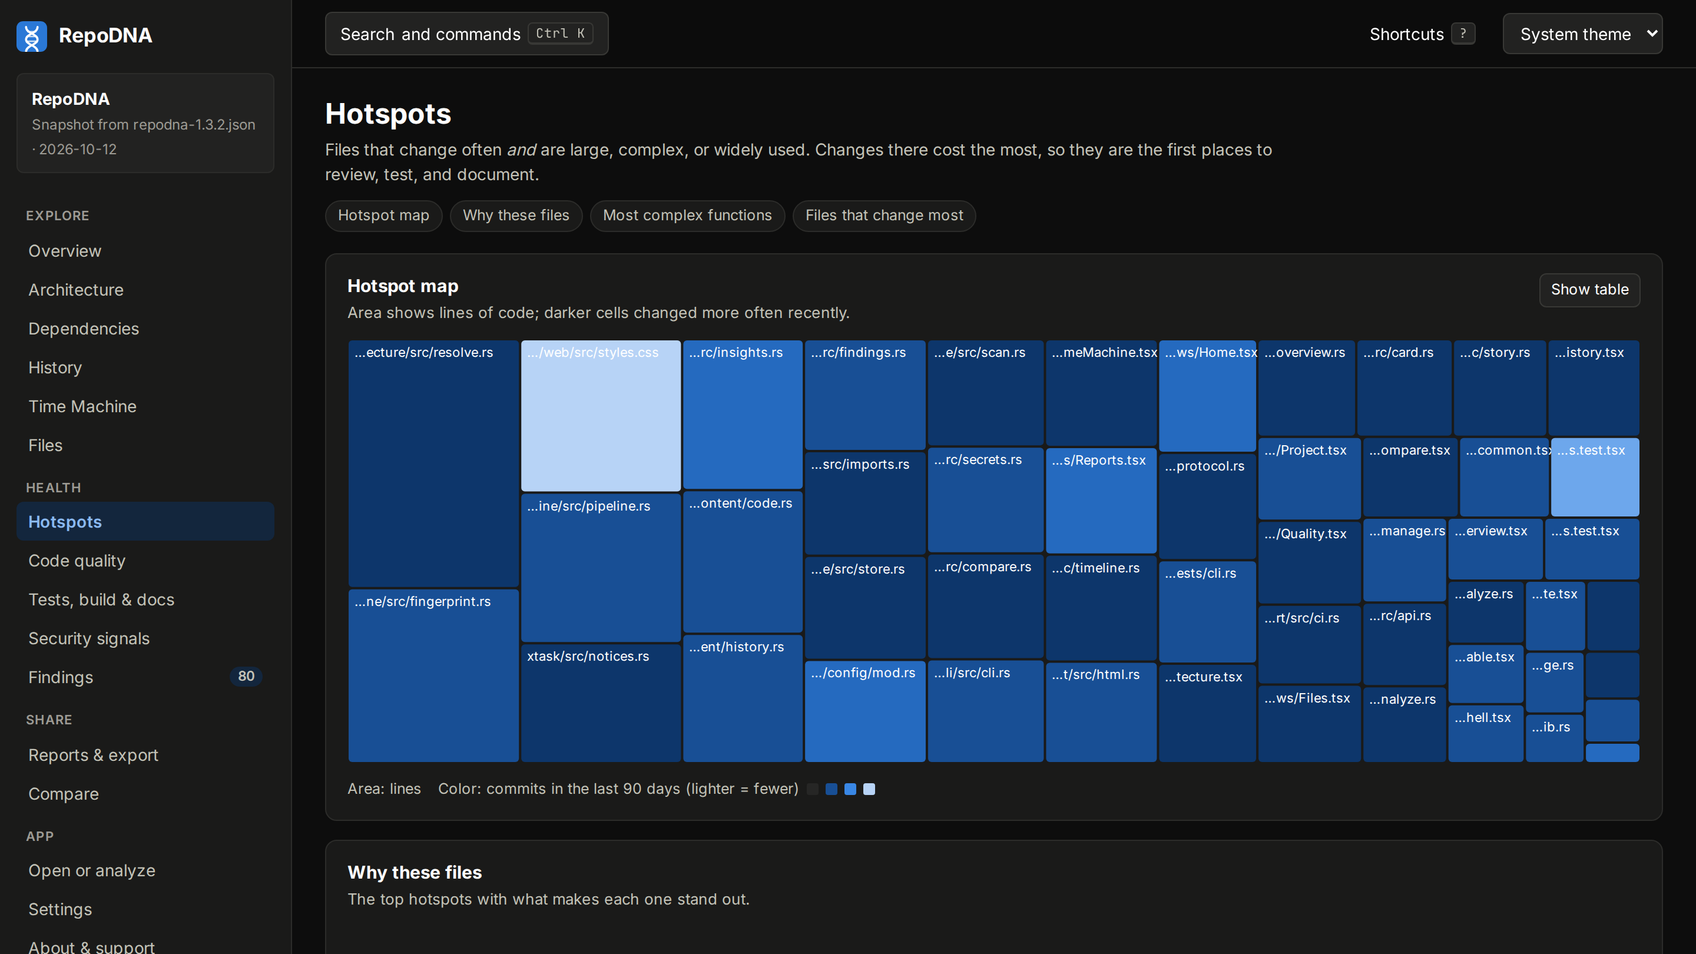Open Reports & export page
This screenshot has height=954, width=1696.
point(145,754)
